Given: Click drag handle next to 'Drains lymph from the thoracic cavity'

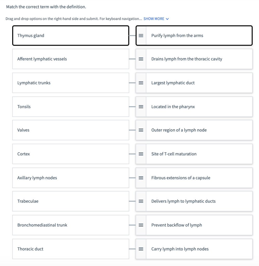Looking at the screenshot, I should tap(141, 59).
